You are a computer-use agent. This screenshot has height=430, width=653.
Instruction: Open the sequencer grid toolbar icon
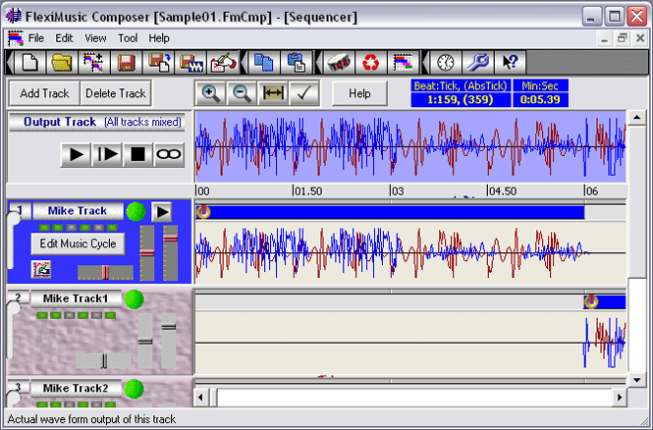click(404, 63)
